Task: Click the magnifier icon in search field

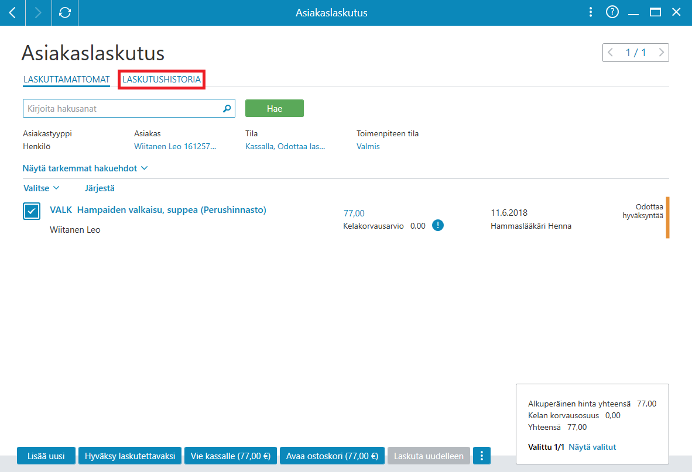Action: pyautogui.click(x=227, y=108)
